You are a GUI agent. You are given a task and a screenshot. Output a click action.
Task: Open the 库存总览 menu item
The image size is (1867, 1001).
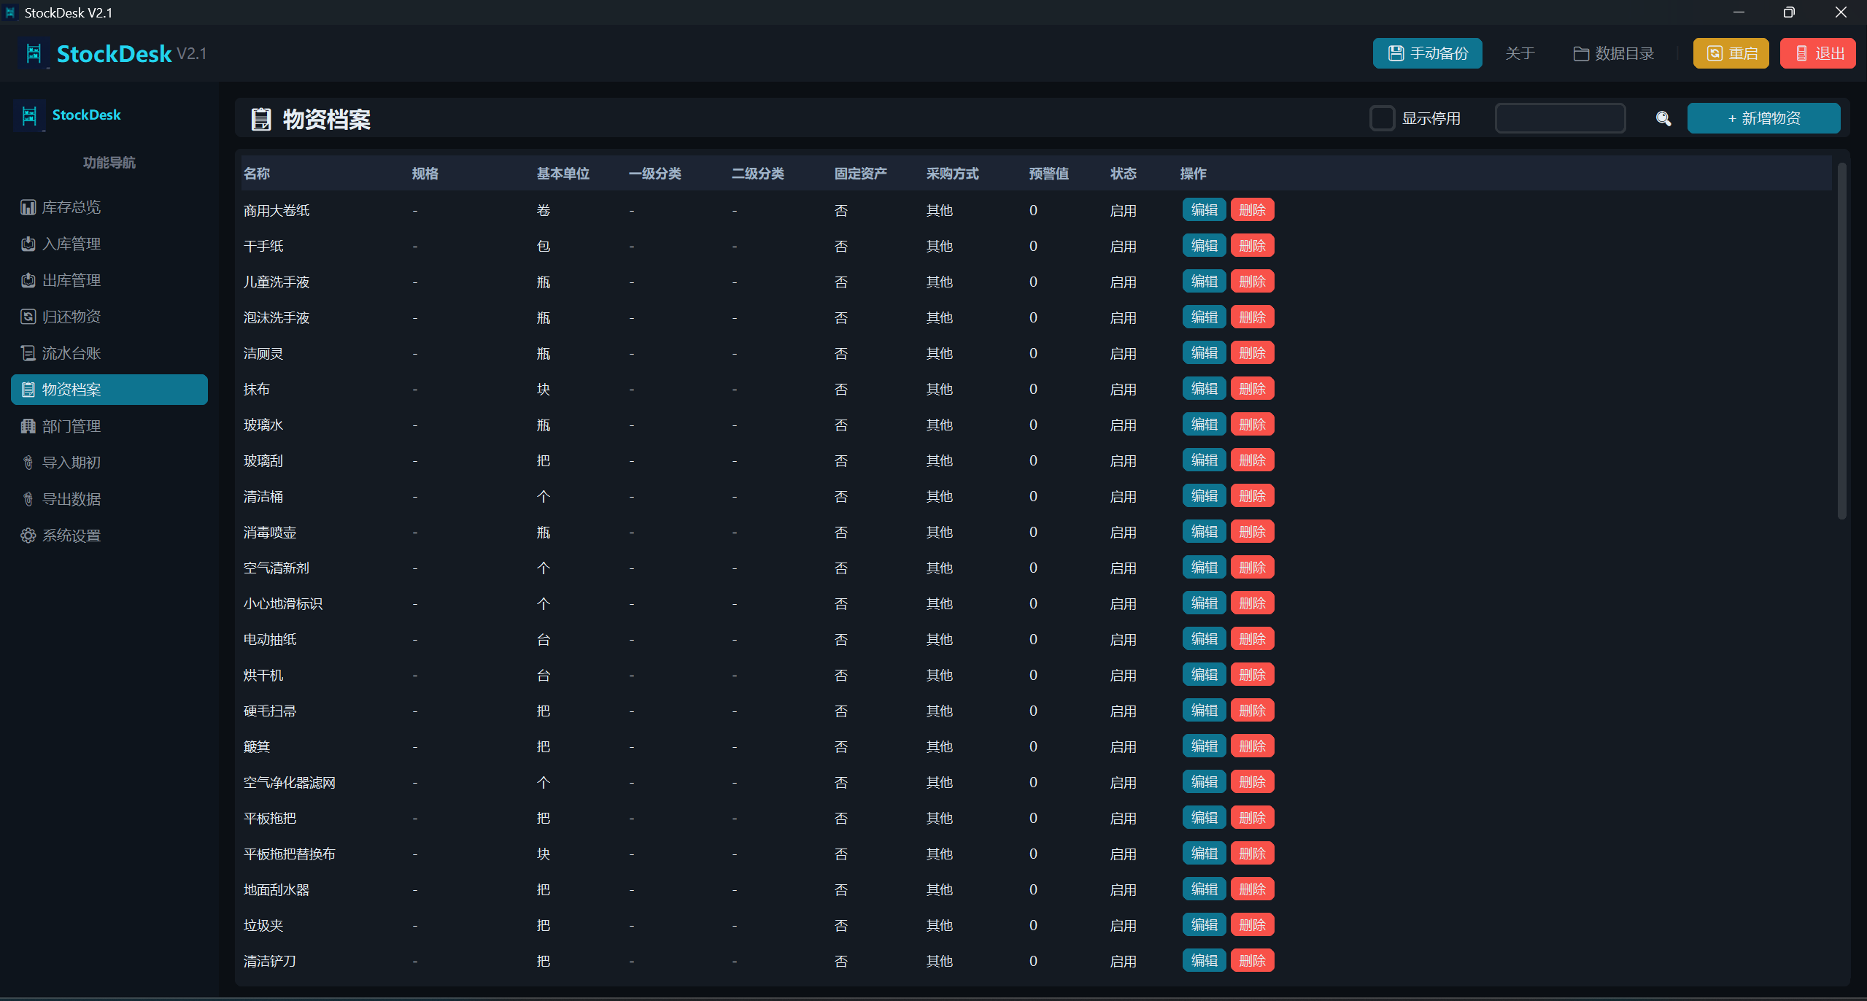(x=109, y=207)
